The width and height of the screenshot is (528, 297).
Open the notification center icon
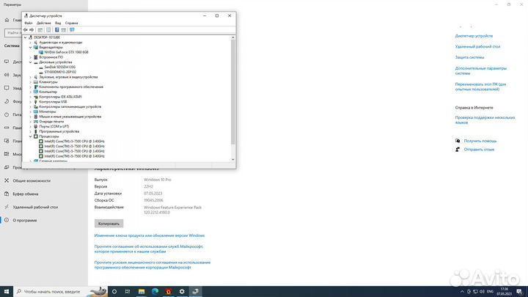click(x=519, y=292)
